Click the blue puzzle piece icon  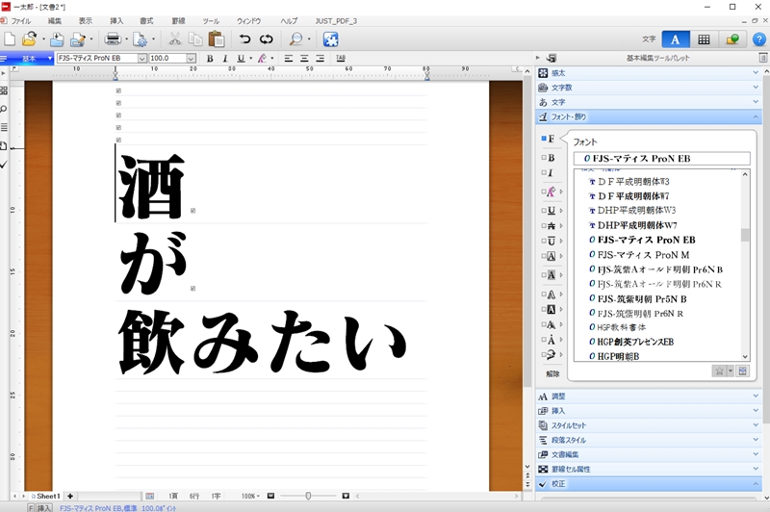coord(330,39)
